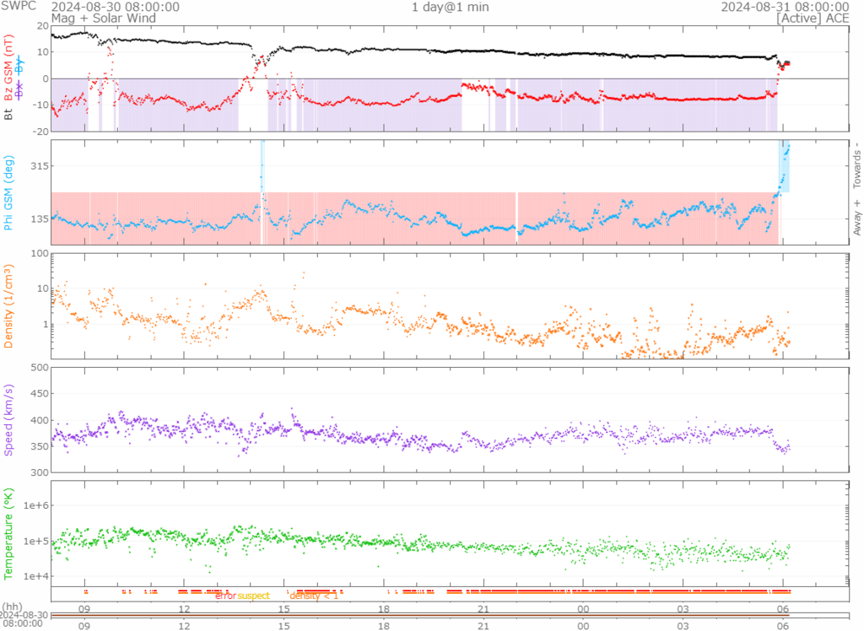Click the SWPC label in top corner

pyautogui.click(x=19, y=7)
